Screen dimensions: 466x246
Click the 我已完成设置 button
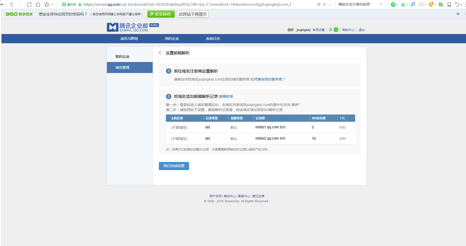pyautogui.click(x=174, y=166)
